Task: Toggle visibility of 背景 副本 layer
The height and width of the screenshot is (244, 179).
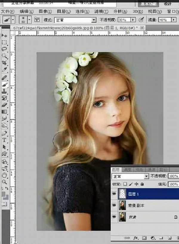Action: [x=114, y=205]
